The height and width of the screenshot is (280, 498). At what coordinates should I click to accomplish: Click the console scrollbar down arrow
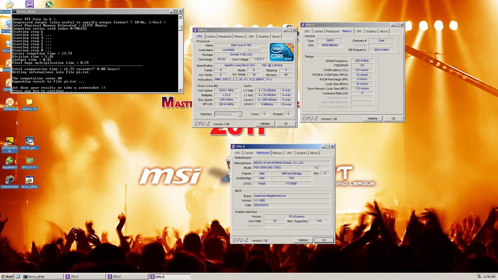coord(180,90)
